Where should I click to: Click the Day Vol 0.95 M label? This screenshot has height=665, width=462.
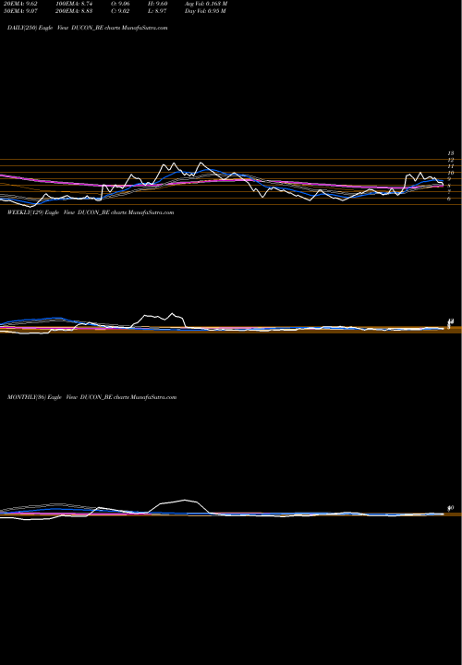pos(205,11)
